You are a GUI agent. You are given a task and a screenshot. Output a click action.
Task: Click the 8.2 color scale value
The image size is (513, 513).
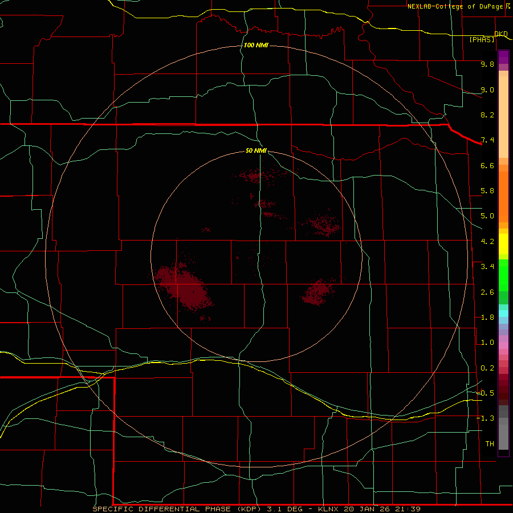[487, 115]
